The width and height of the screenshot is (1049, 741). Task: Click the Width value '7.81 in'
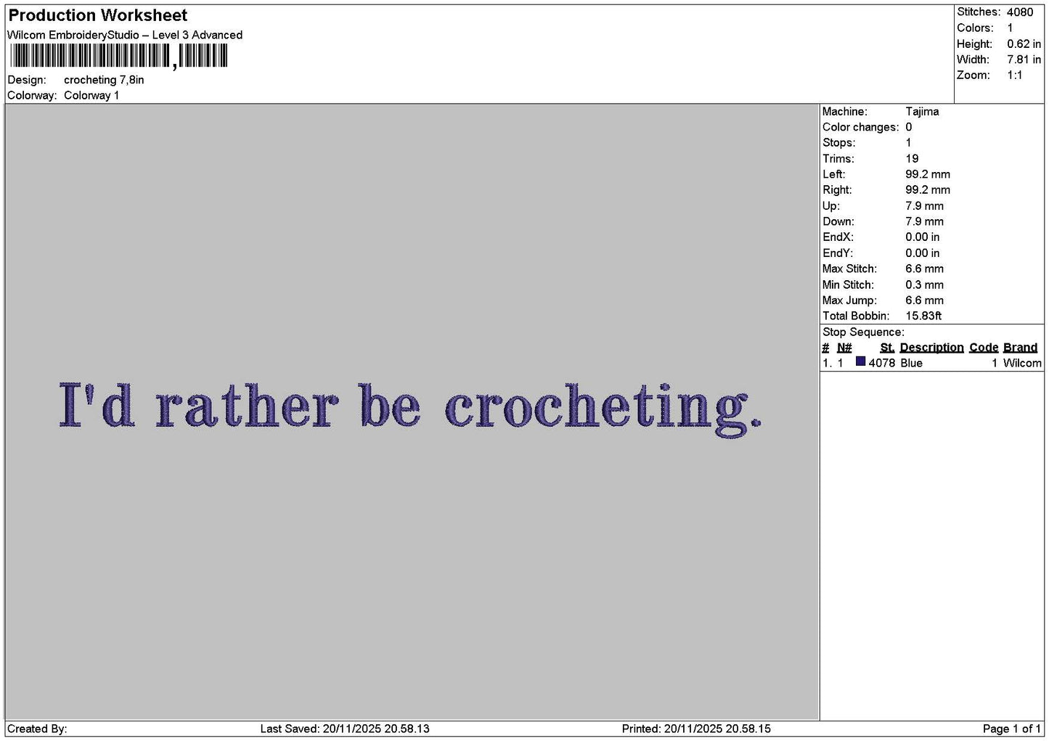1024,60
